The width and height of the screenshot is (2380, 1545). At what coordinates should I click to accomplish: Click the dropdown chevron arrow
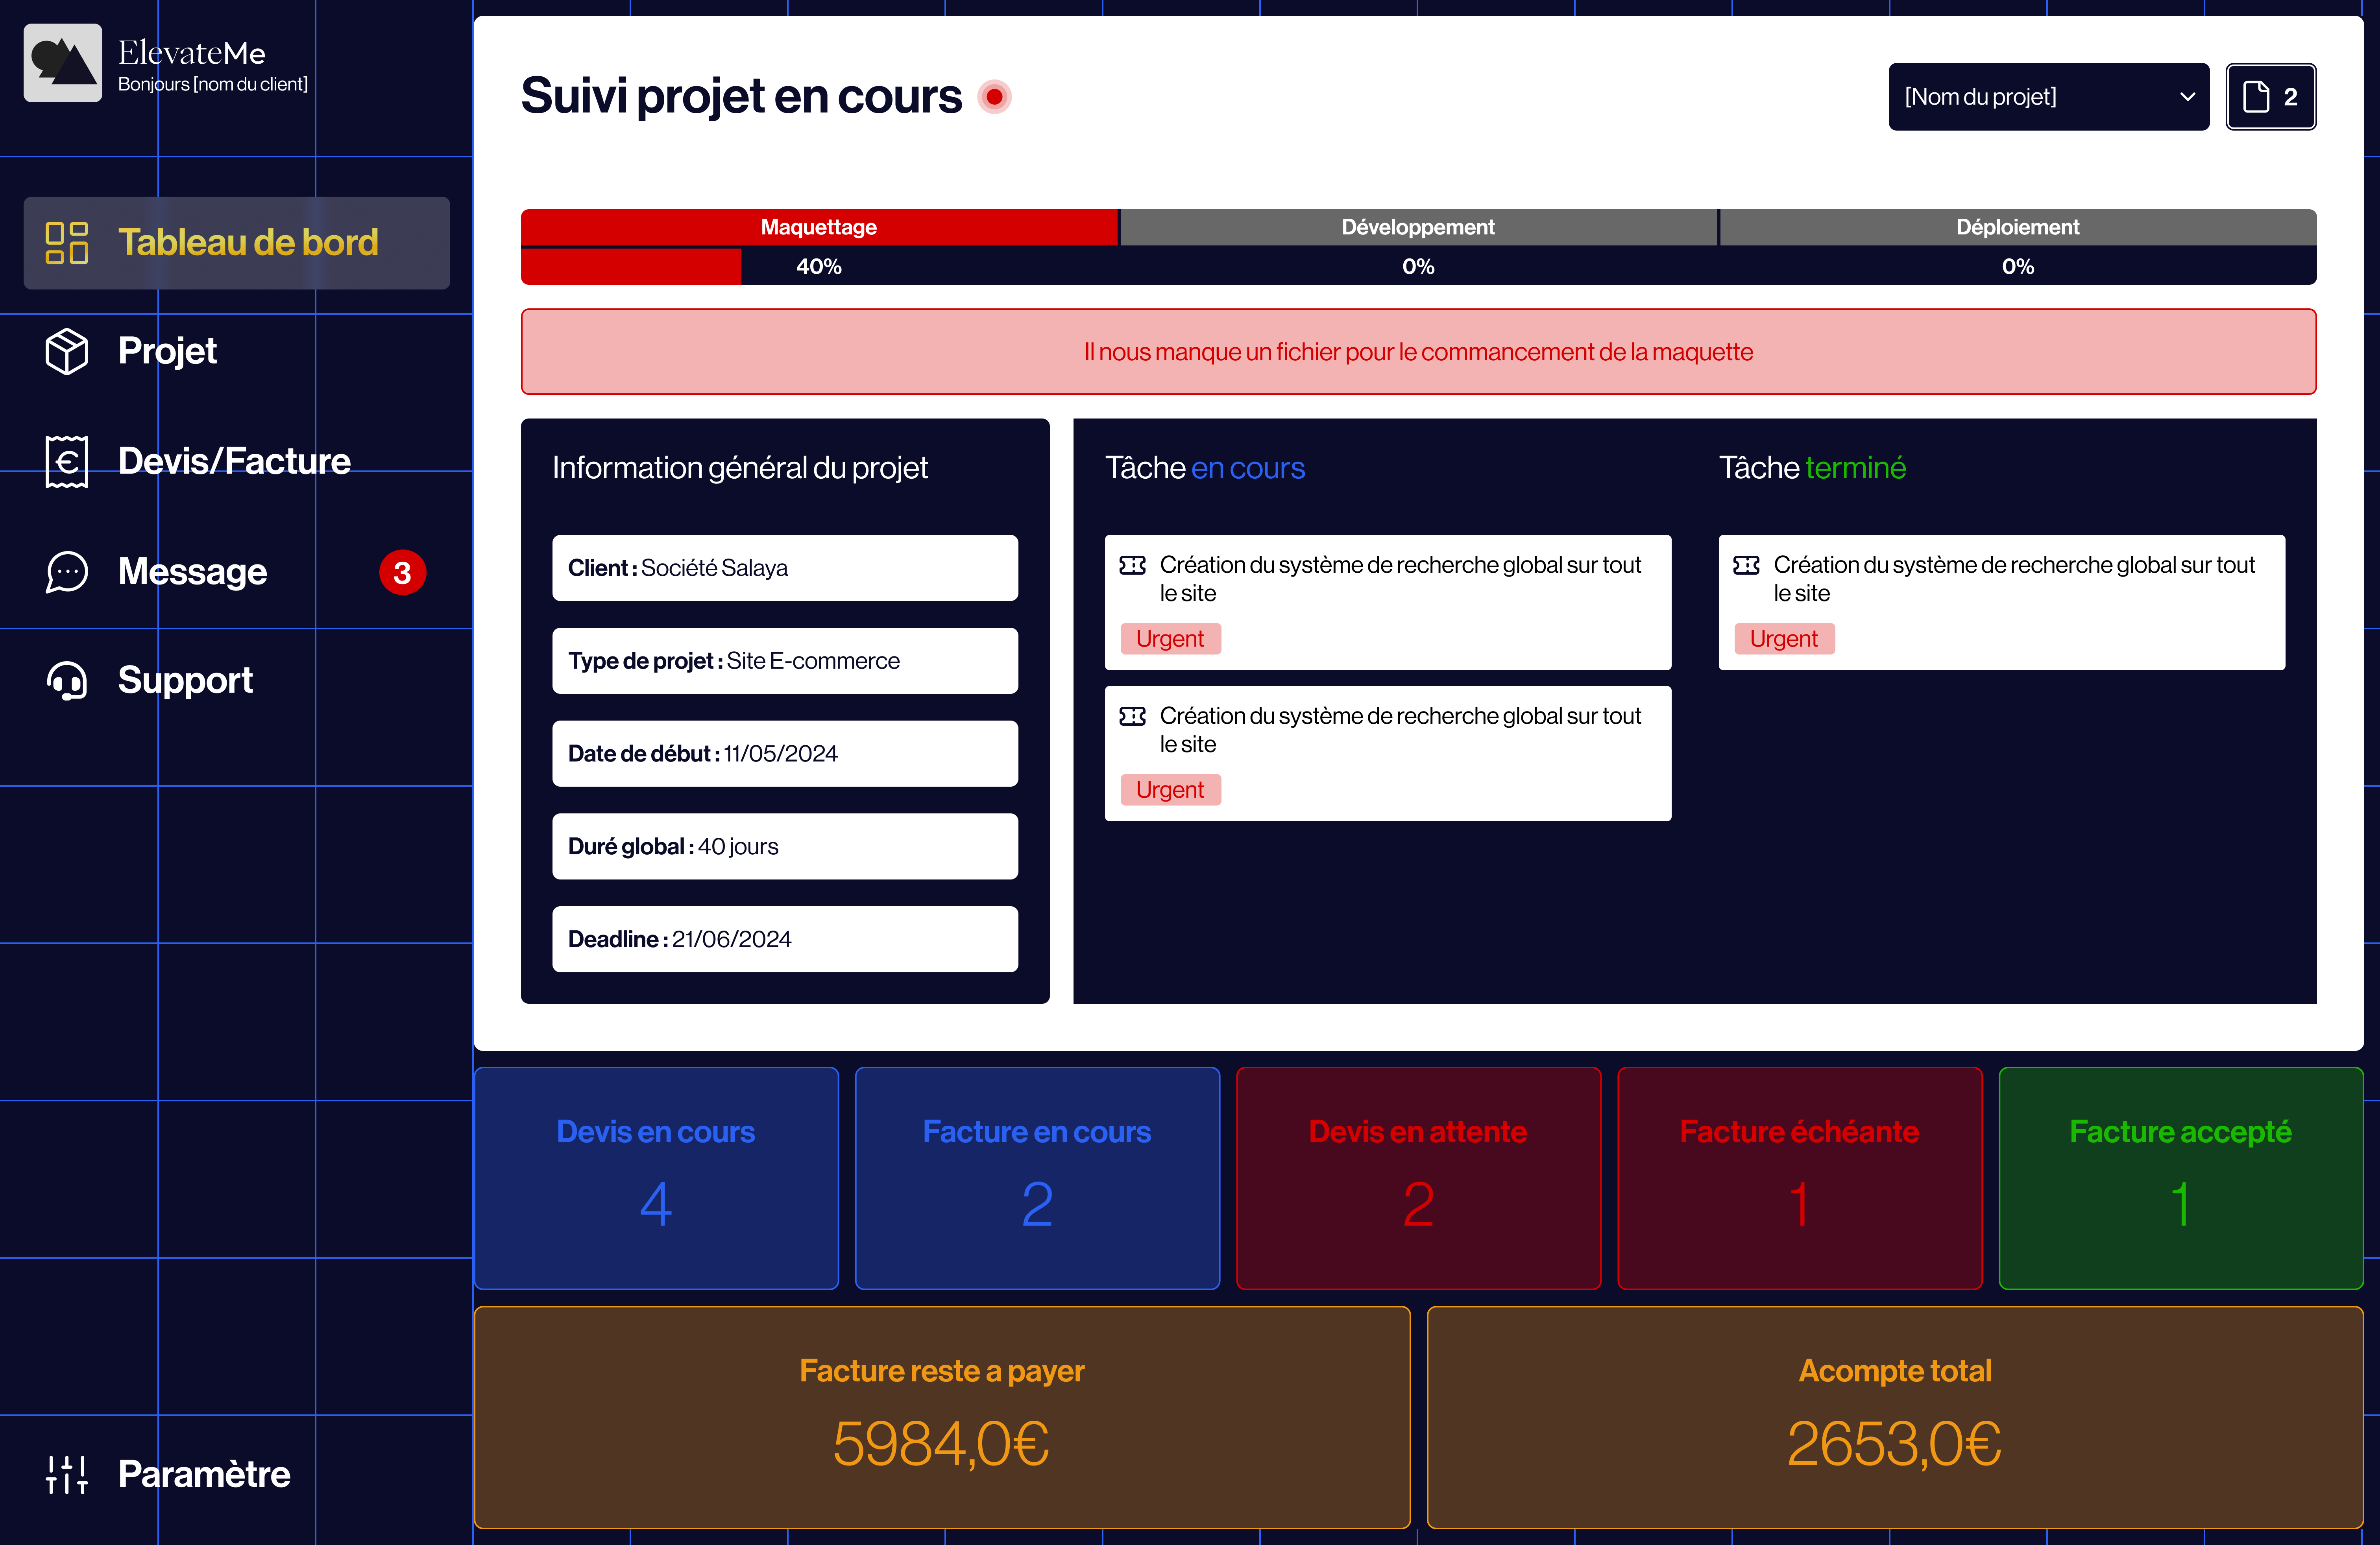coord(2187,97)
